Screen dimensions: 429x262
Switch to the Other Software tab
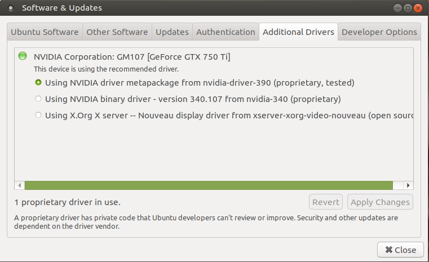pyautogui.click(x=117, y=32)
